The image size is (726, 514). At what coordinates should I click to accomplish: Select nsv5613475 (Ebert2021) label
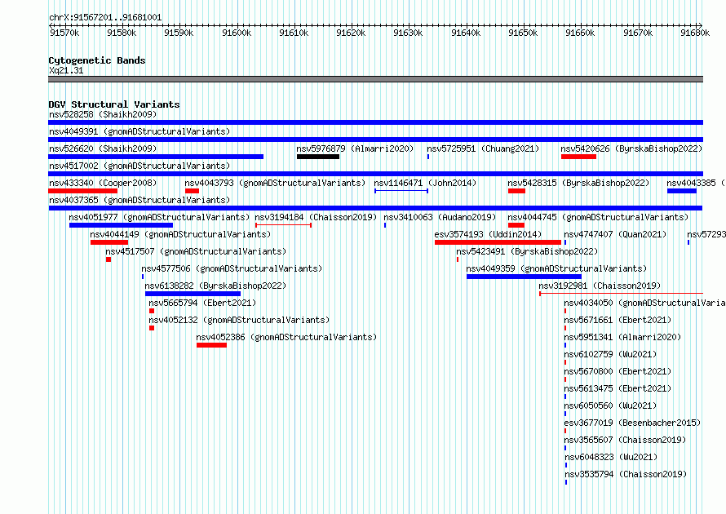coord(618,388)
